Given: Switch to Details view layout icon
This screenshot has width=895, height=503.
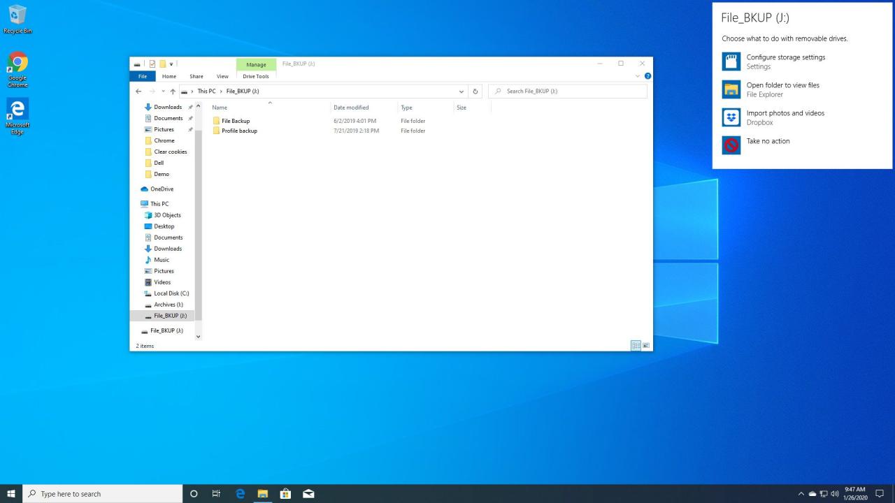Looking at the screenshot, I should [636, 346].
